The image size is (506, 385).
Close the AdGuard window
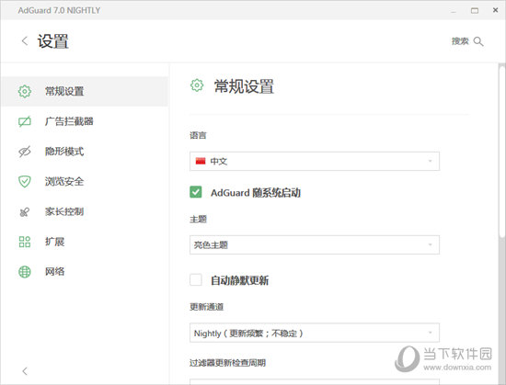pos(495,10)
